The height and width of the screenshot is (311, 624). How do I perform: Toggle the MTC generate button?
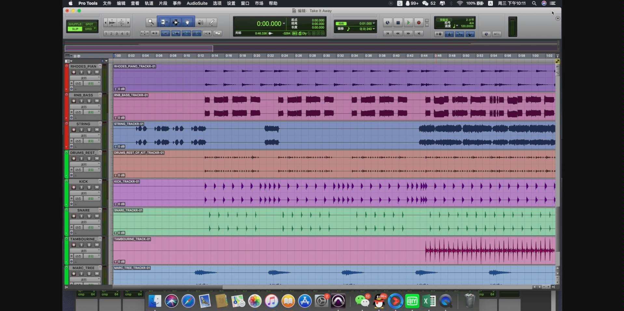496,34
